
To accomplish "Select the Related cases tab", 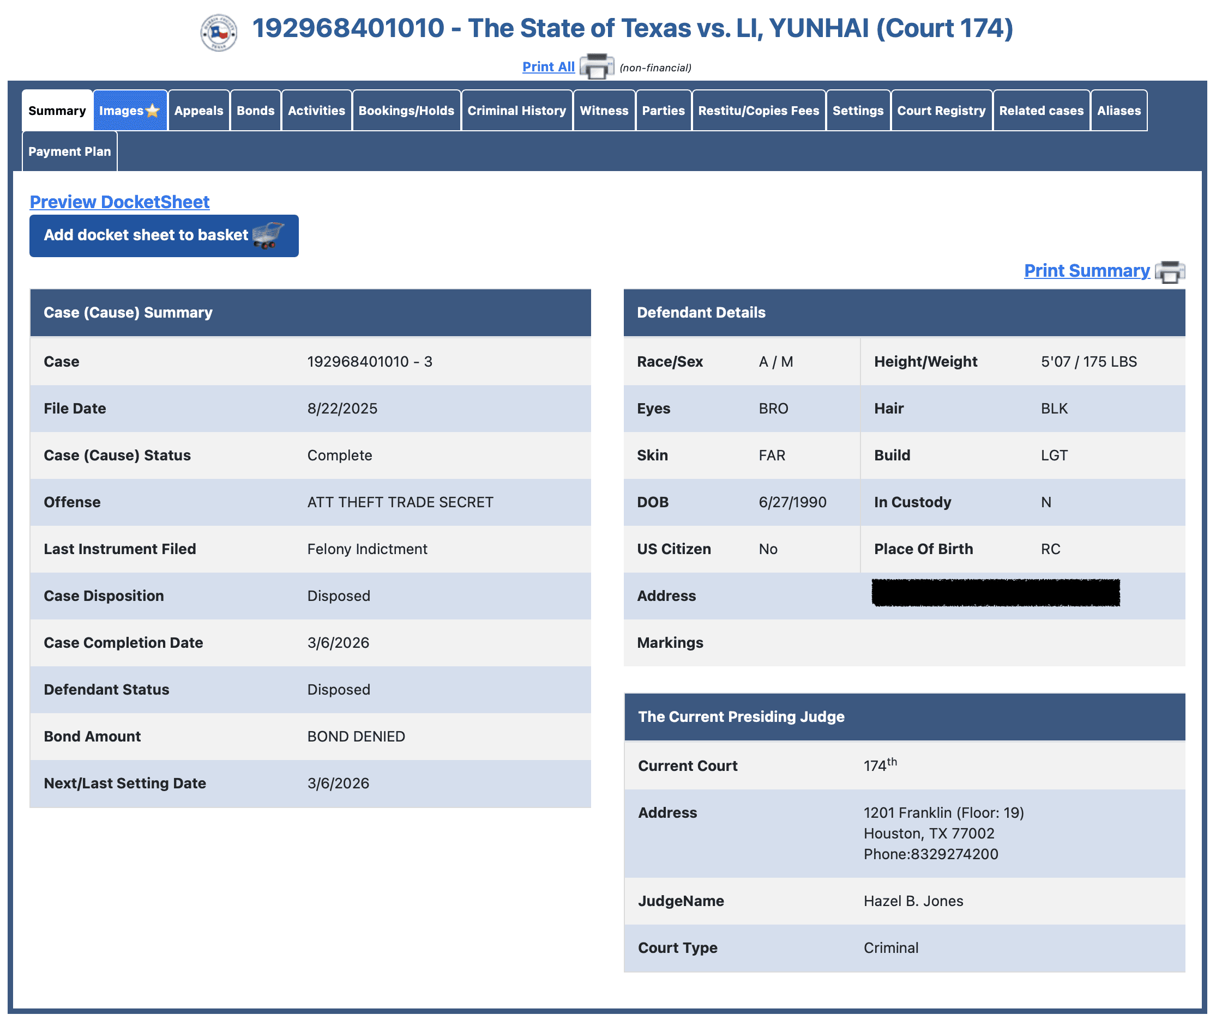I will pos(1041,111).
